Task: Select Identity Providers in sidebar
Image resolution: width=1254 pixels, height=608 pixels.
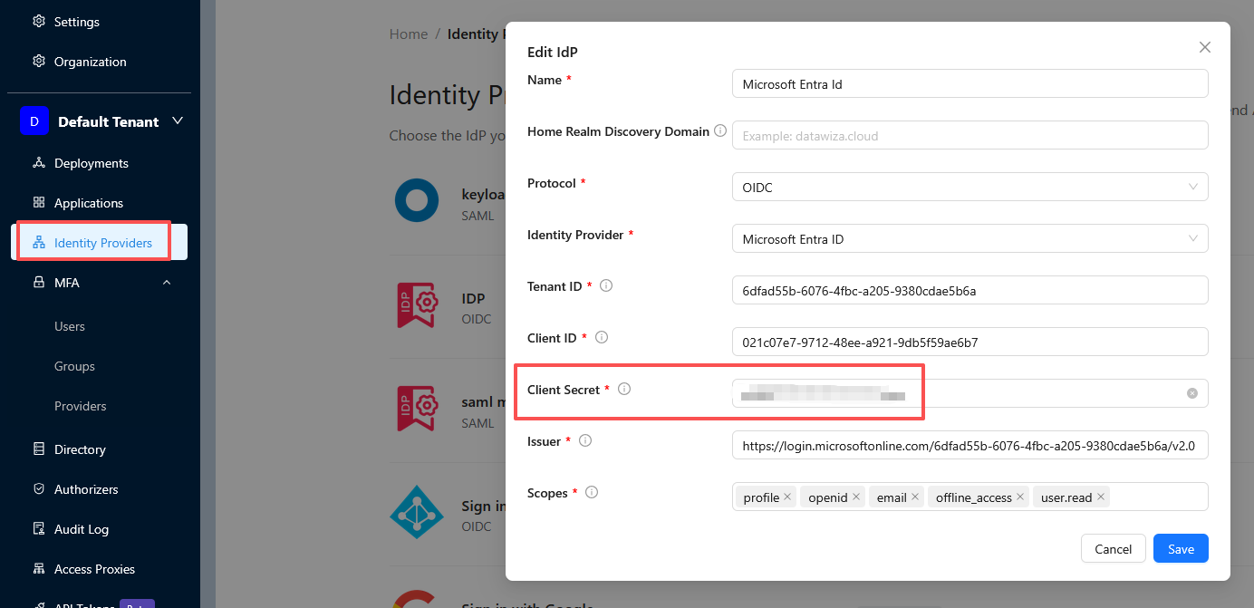Action: [x=100, y=243]
